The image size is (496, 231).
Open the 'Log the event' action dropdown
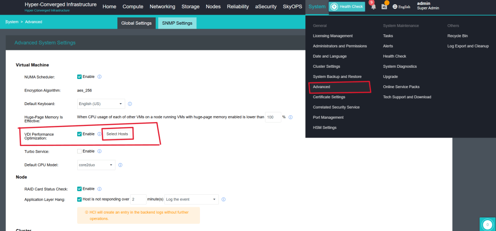192,199
